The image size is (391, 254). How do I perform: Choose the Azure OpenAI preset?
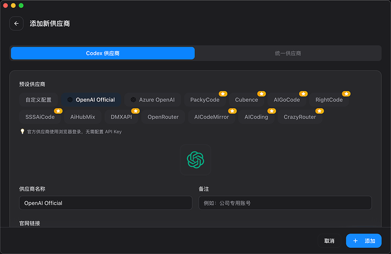pos(152,100)
